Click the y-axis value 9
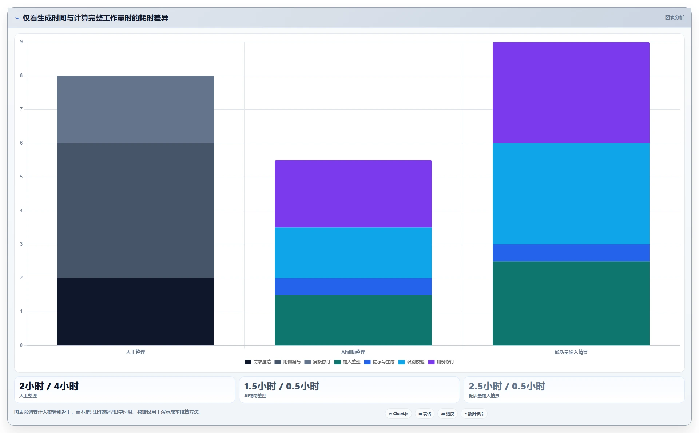Screen dimensions: 699x433 click(x=21, y=42)
